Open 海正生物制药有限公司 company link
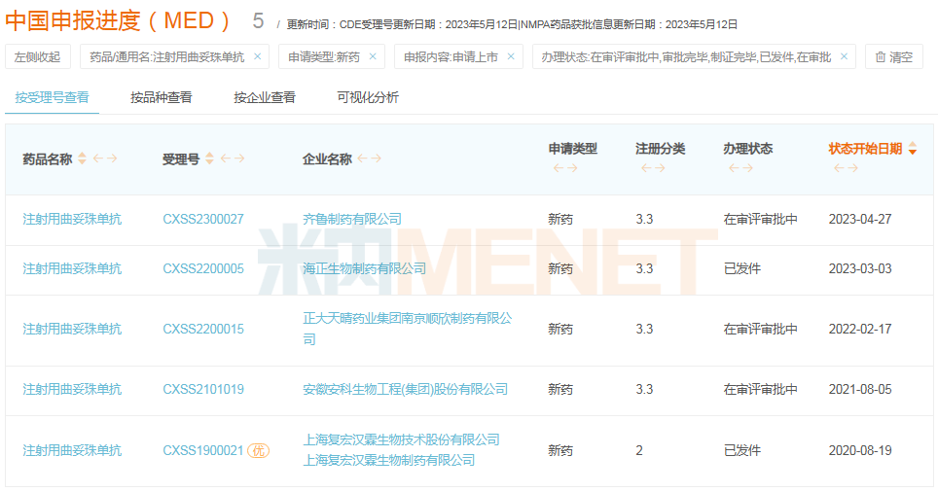Viewport: 938px width, 492px height. (364, 268)
